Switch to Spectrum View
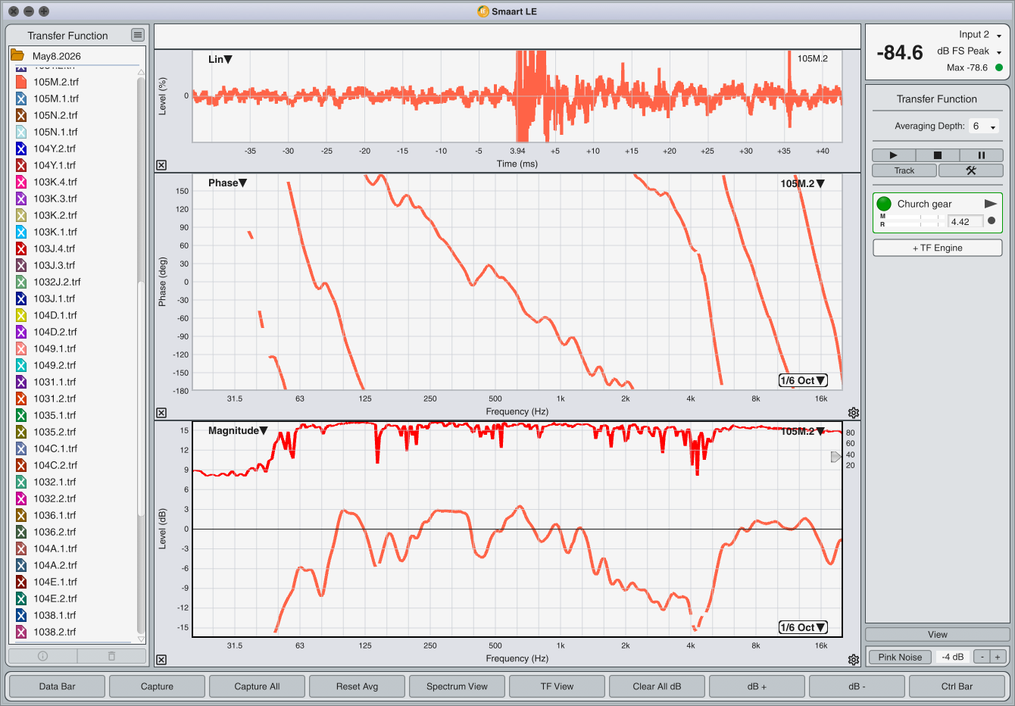Screen dimensions: 1015x706 457,686
